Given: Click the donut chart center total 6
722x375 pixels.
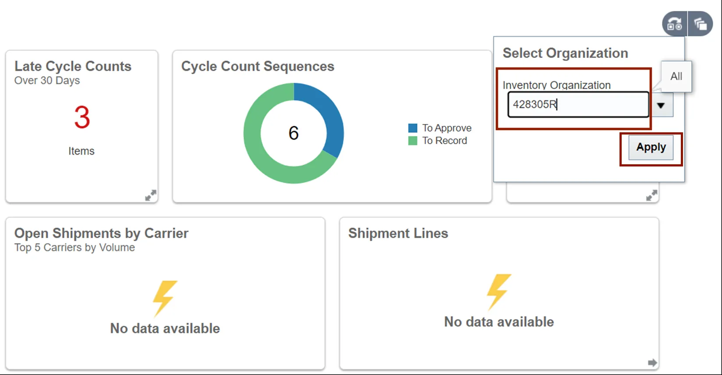Looking at the screenshot, I should (x=294, y=133).
